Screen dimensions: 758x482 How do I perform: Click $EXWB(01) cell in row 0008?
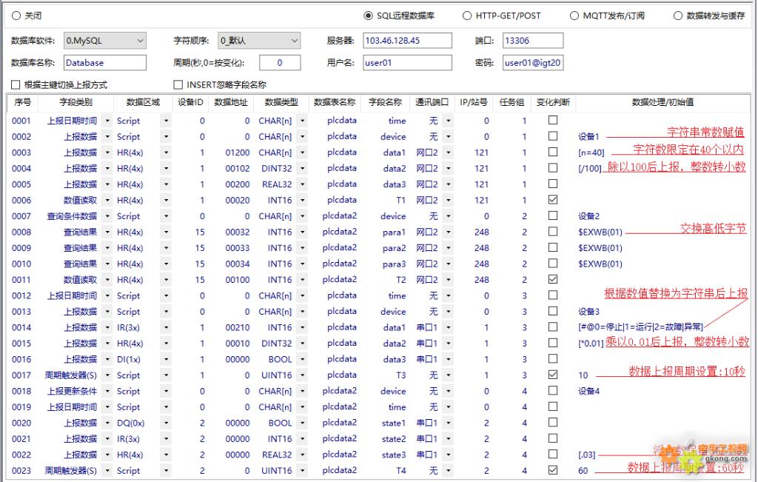[600, 232]
